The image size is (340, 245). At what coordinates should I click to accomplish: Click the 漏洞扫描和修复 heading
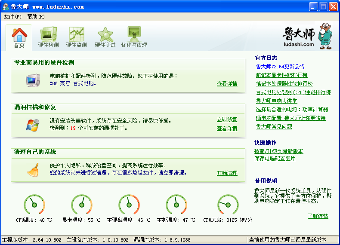coord(35,107)
